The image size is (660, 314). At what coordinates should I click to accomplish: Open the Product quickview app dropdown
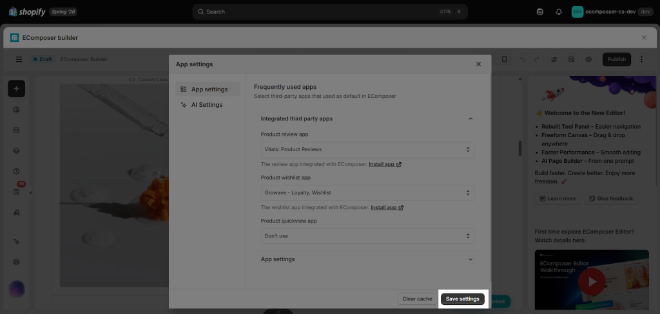[x=367, y=235]
